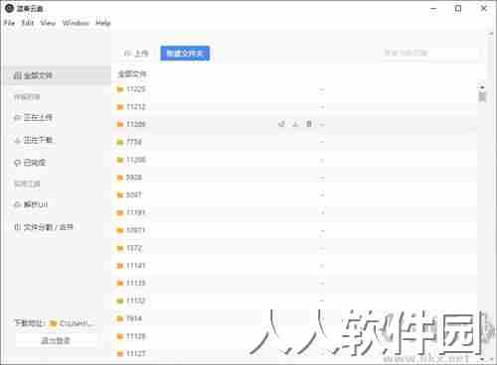Select the folder name 10971
This screenshot has width=497, height=365.
coord(136,230)
